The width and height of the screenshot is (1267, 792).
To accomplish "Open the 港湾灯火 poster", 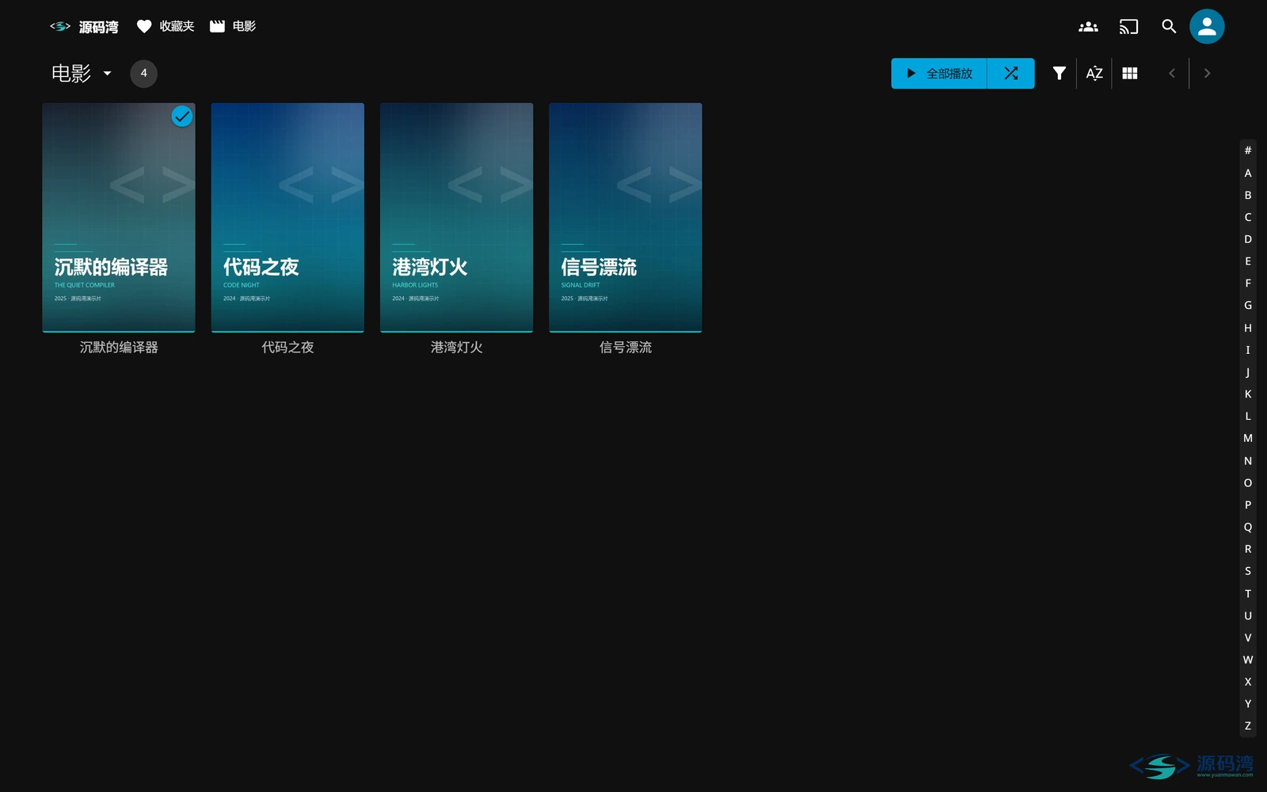I will click(x=457, y=217).
